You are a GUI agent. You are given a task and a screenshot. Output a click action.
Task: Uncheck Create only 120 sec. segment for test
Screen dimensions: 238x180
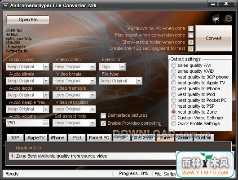(x=191, y=49)
